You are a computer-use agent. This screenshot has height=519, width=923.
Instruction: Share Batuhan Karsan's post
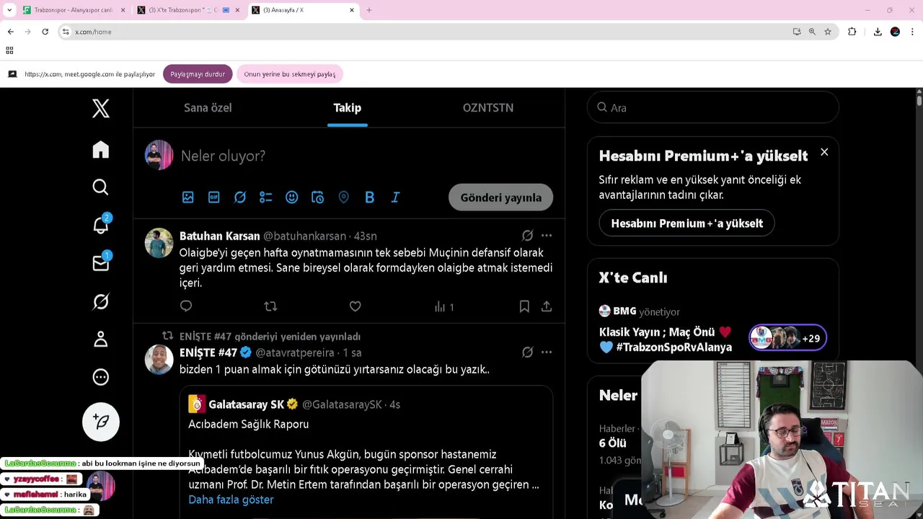click(547, 306)
